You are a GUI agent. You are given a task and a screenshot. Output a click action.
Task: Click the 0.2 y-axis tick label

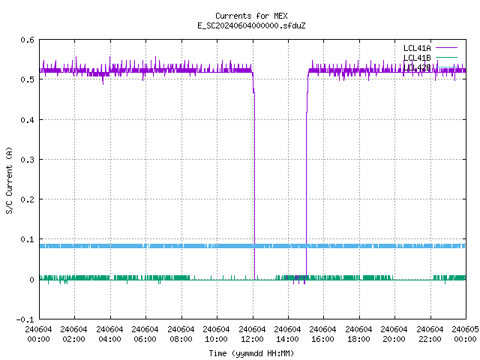coord(28,199)
